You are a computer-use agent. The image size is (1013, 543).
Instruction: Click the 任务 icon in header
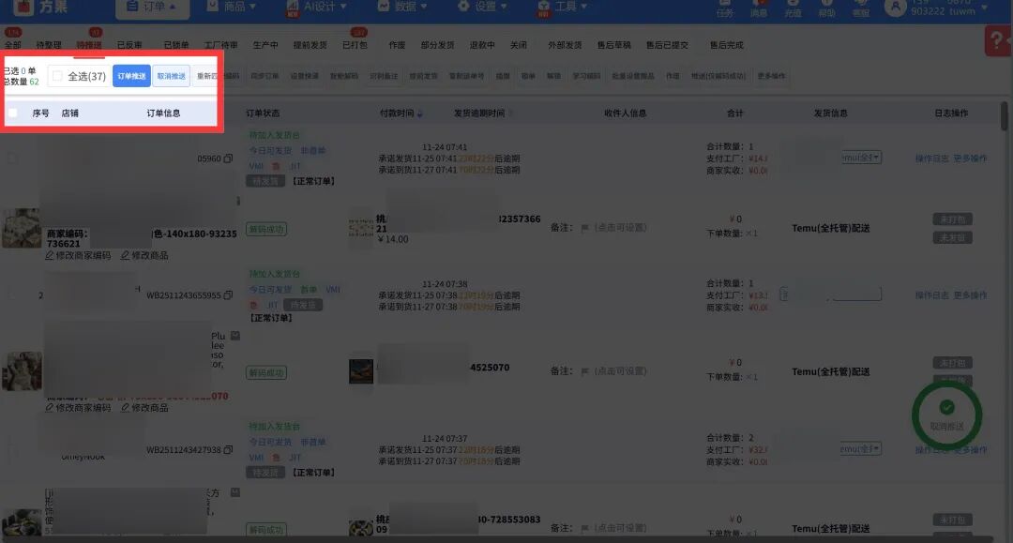click(x=725, y=8)
